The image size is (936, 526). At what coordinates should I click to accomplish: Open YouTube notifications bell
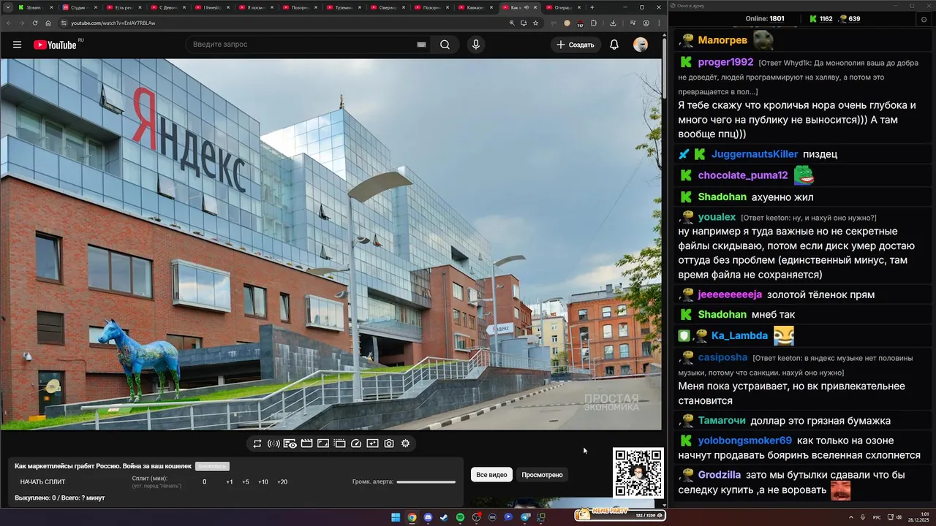614,45
